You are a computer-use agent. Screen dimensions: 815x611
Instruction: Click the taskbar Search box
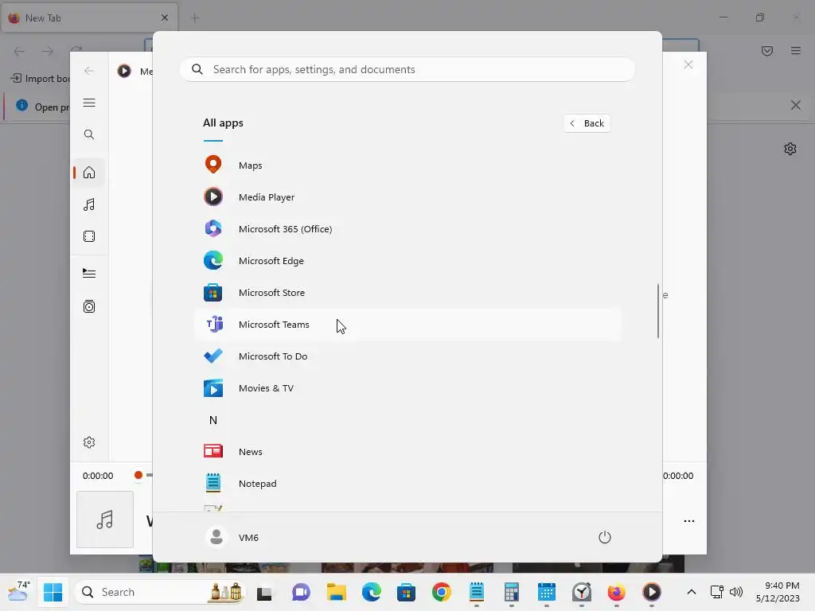[x=161, y=592]
